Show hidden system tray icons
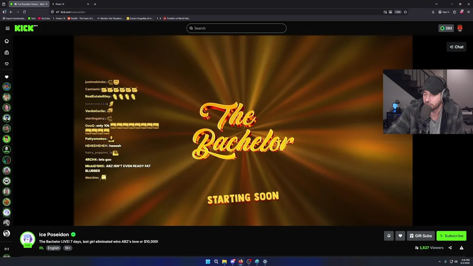Screen dimensions: 473x266 click(439, 262)
